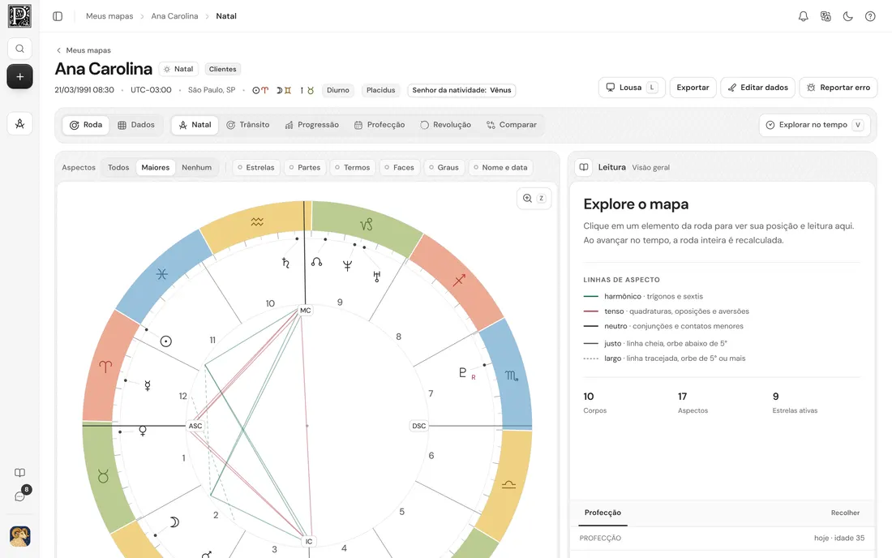Image resolution: width=892 pixels, height=558 pixels.
Task: Create a new map with the plus button
Action: tap(20, 76)
